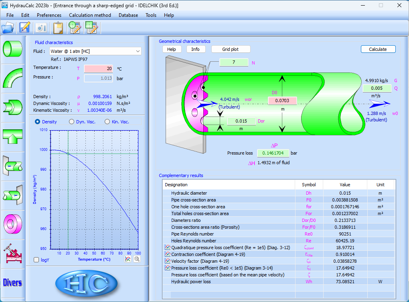Switch graph to Dyn. Visc.

pyautogui.click(x=72, y=122)
